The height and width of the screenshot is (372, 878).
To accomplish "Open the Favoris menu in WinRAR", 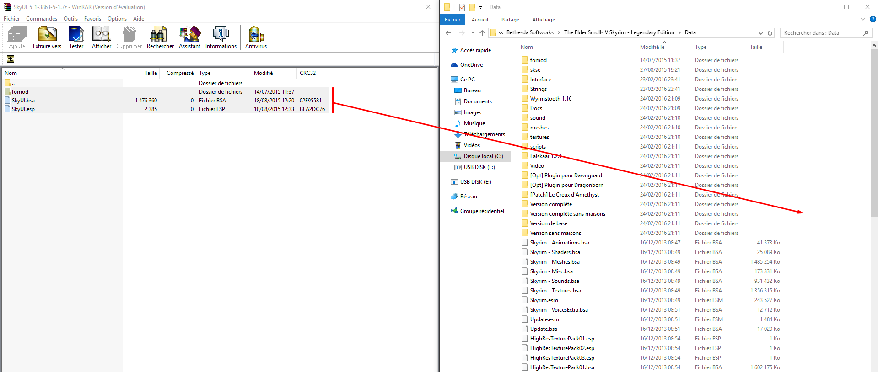I will coord(92,19).
